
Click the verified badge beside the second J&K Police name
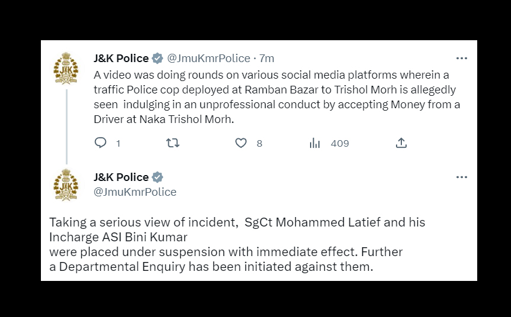(158, 177)
